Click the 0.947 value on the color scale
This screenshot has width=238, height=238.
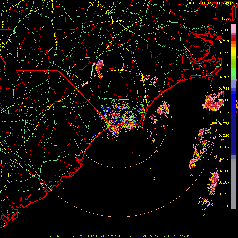pyautogui.click(x=224, y=42)
